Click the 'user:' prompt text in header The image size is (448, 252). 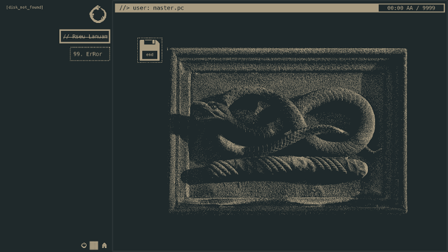tap(142, 8)
